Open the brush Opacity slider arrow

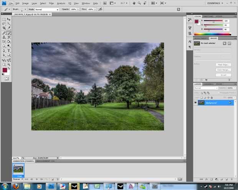click(78, 10)
